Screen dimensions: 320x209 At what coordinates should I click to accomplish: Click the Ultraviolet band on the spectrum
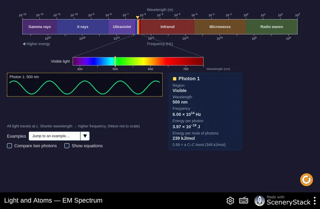(122, 27)
